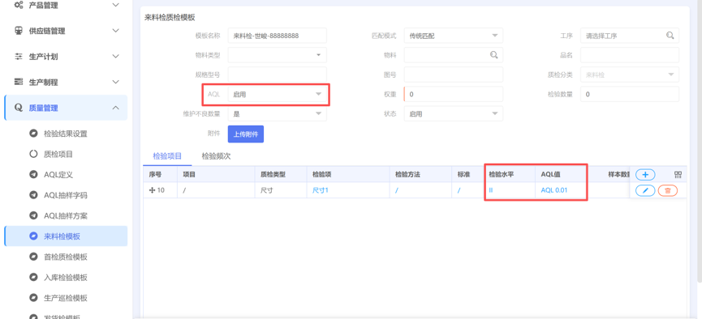This screenshot has width=702, height=319.
Task: Click the plus add-row button
Action: click(645, 175)
